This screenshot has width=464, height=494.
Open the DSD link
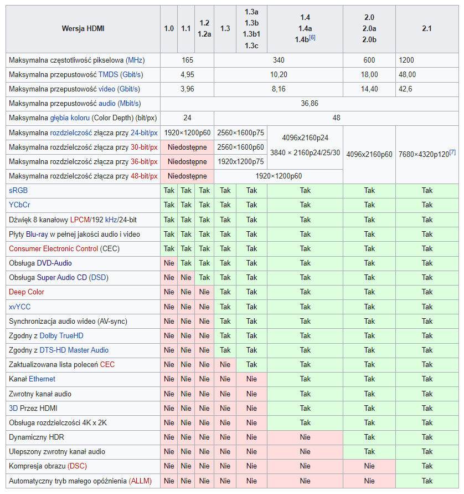tap(99, 278)
